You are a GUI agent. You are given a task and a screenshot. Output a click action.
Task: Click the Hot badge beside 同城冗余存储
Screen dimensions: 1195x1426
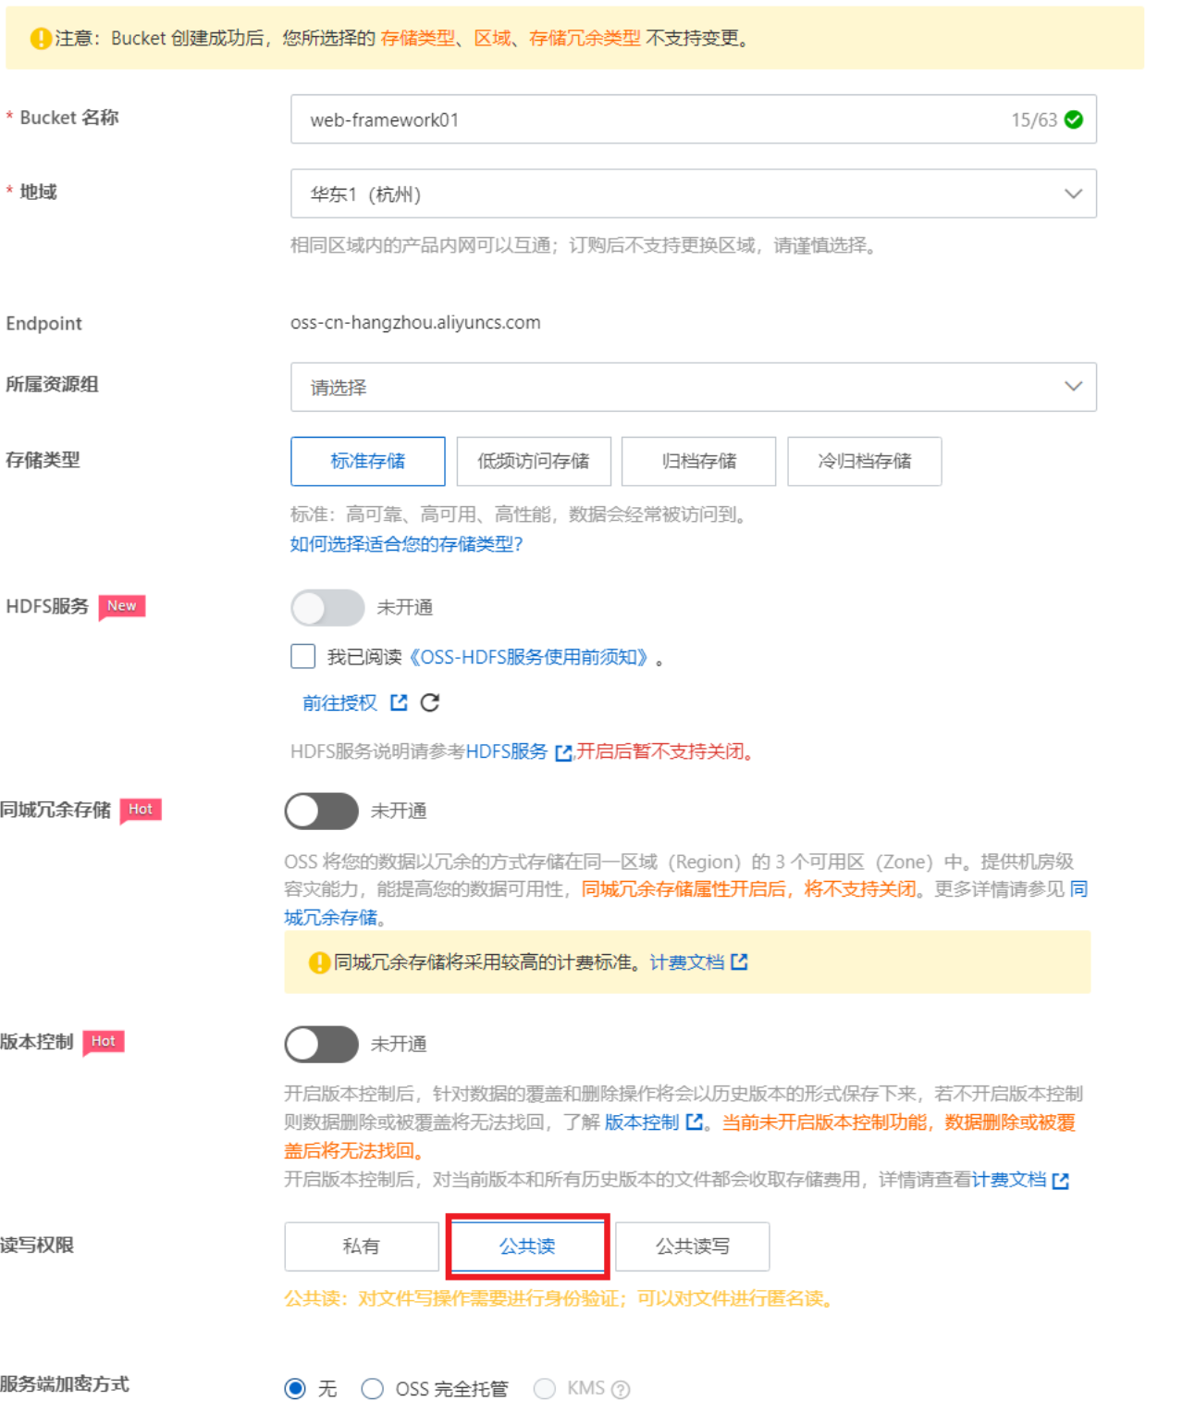tap(141, 810)
